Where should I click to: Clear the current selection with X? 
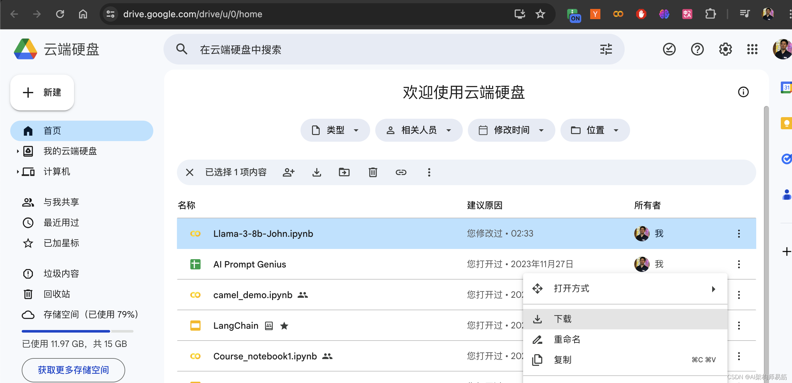[x=190, y=172]
